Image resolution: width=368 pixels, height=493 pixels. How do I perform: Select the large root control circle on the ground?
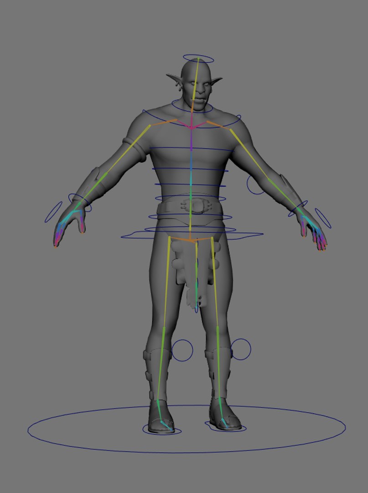pos(187,429)
